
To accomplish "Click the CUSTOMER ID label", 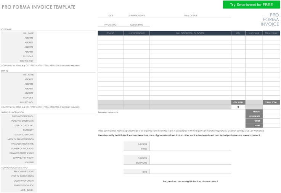I will point(136,25).
